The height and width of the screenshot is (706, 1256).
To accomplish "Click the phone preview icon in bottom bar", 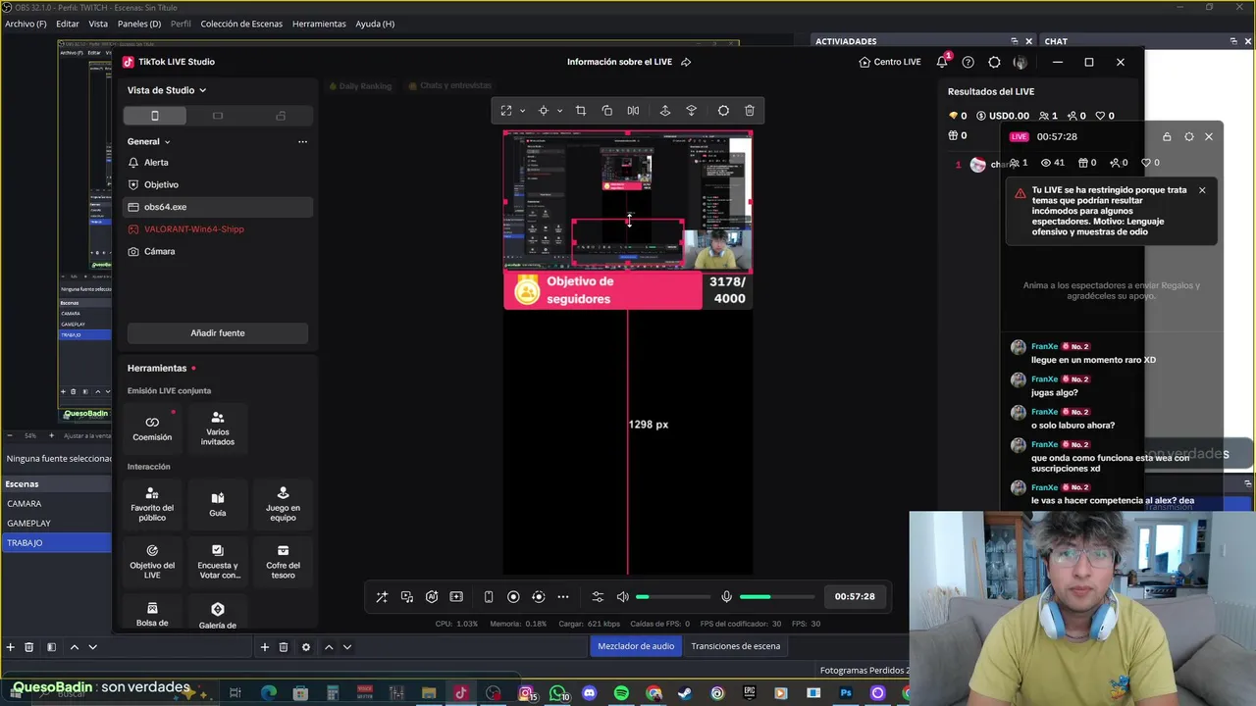I will coord(489,596).
